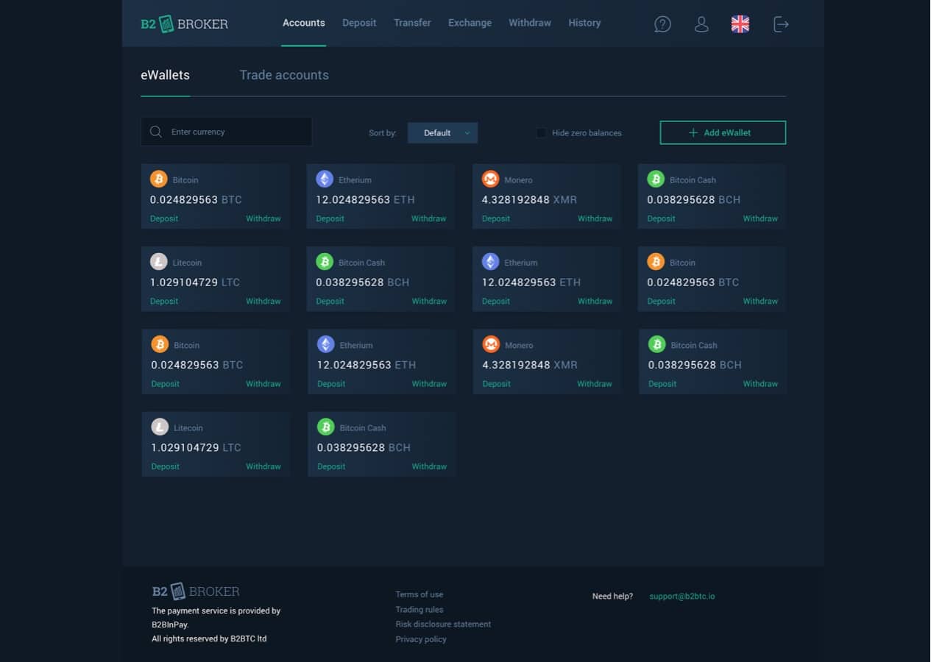
Task: Open the Exchange menu item
Action: click(x=470, y=23)
